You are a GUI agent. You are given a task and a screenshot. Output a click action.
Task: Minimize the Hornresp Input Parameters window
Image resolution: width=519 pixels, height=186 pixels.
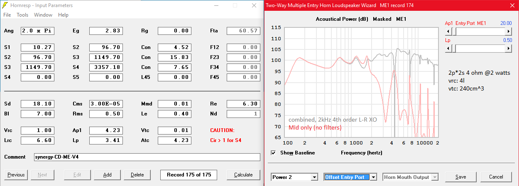point(215,5)
